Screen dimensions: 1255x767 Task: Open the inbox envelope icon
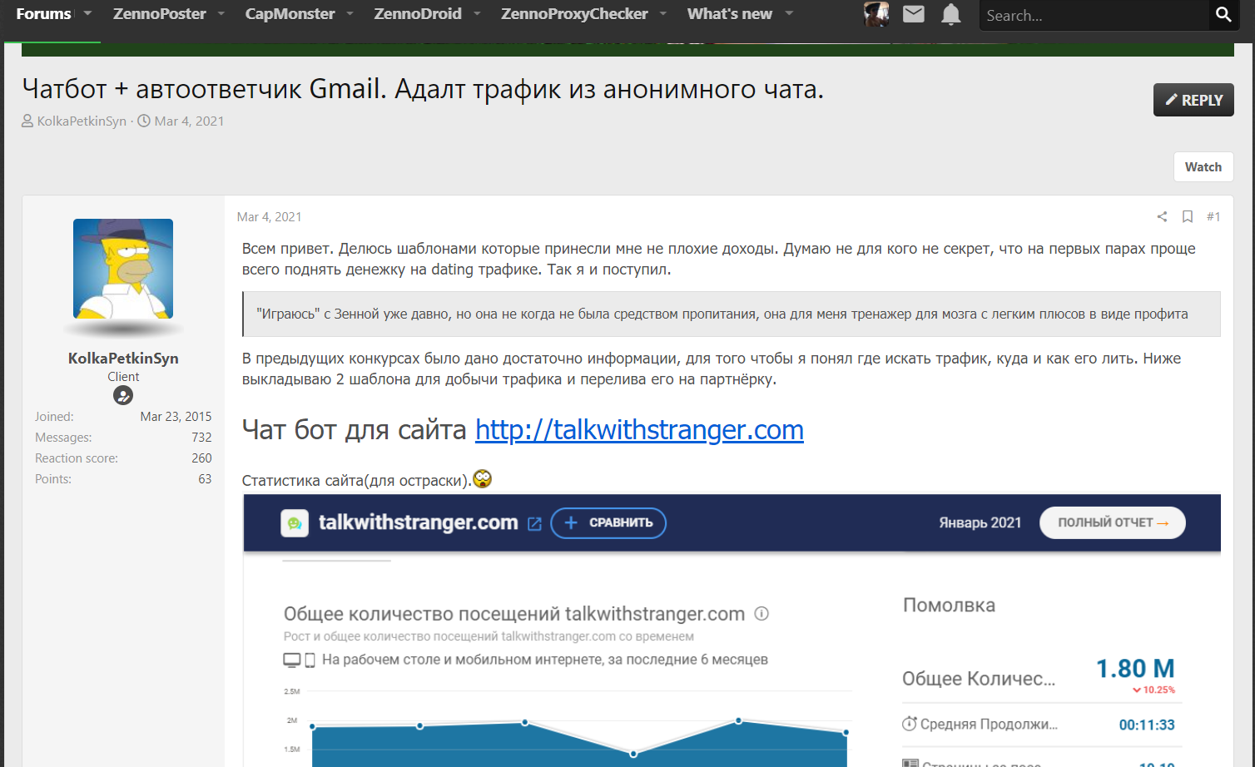click(914, 14)
